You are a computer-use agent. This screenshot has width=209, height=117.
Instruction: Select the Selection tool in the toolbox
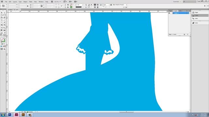2,13
